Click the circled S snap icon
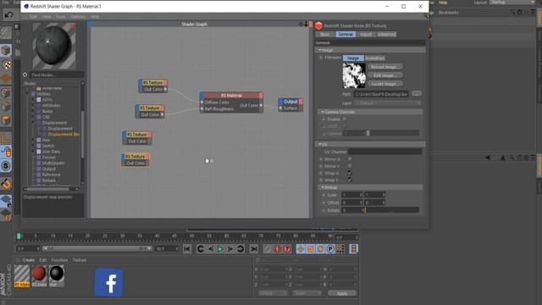The image size is (542, 305). 6,166
